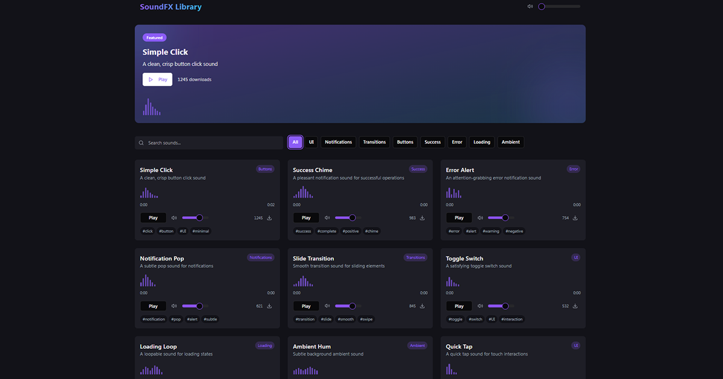Adjust Success Chime volume slider
This screenshot has height=379, width=723.
348,218
